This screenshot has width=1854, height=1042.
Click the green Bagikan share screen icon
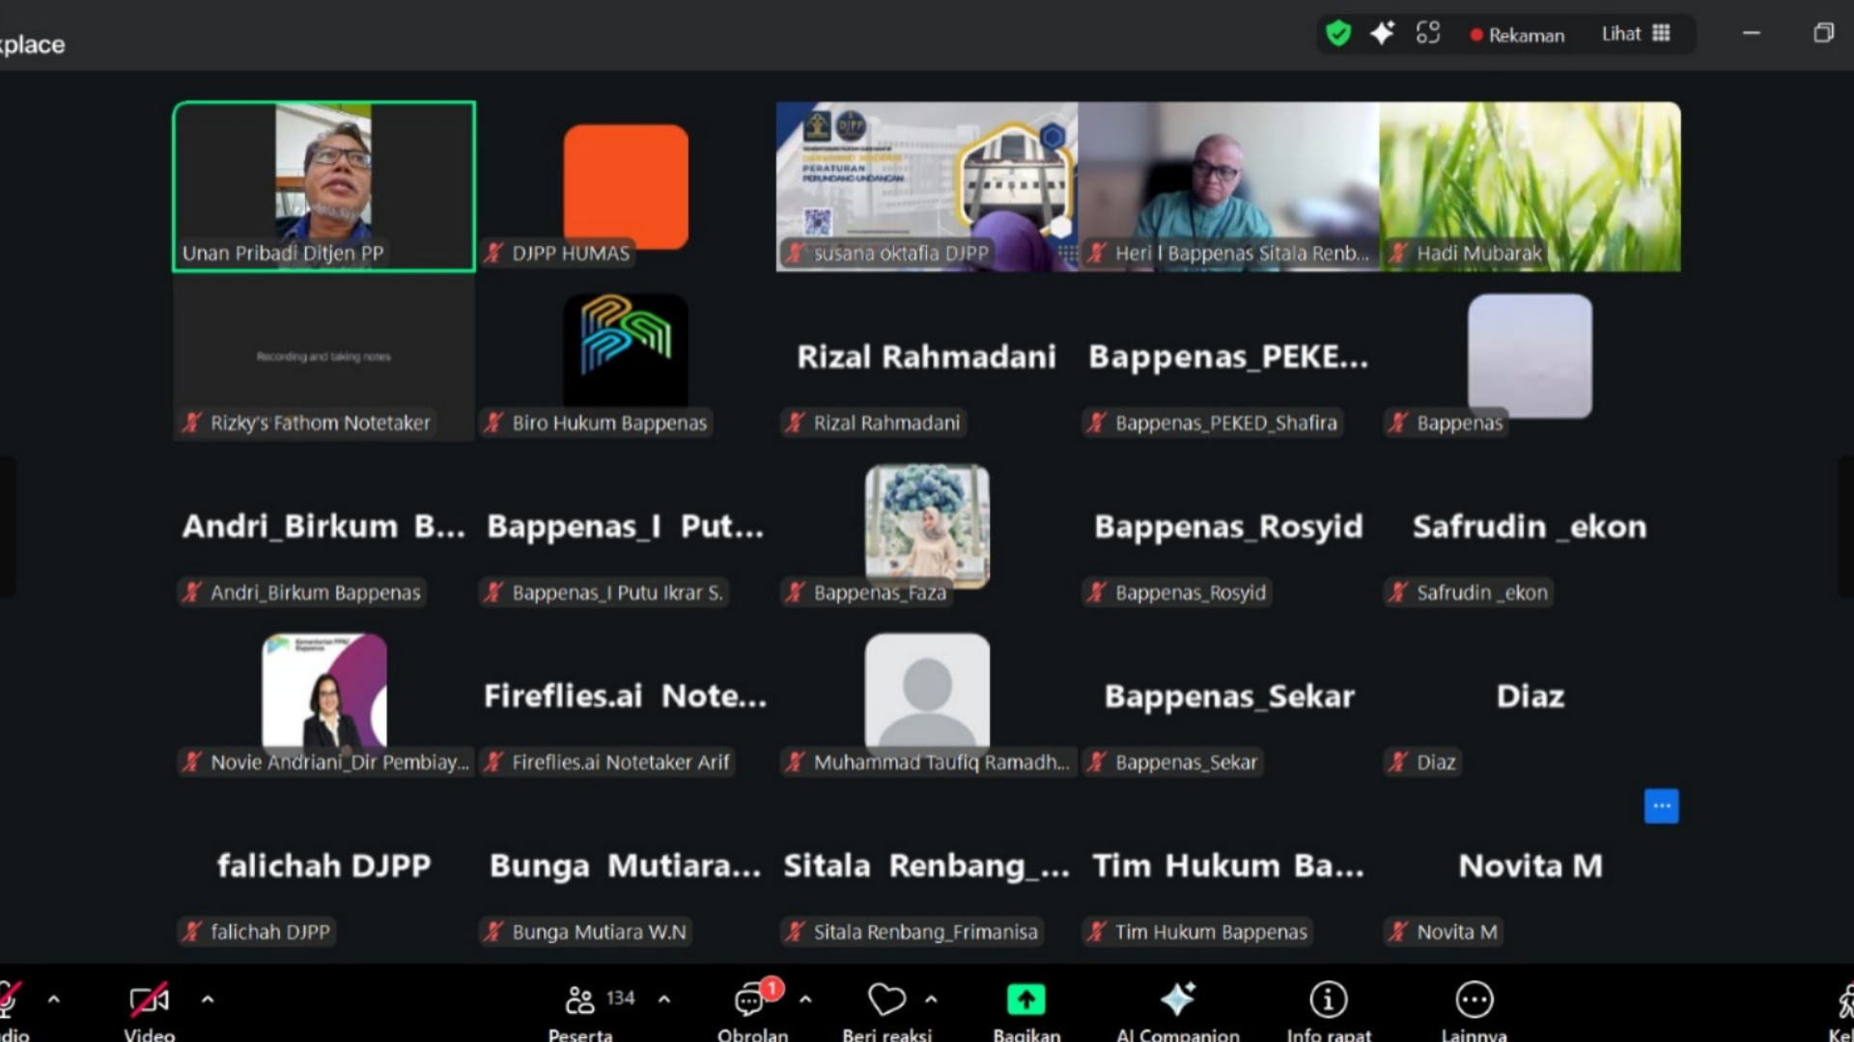click(x=1025, y=1001)
